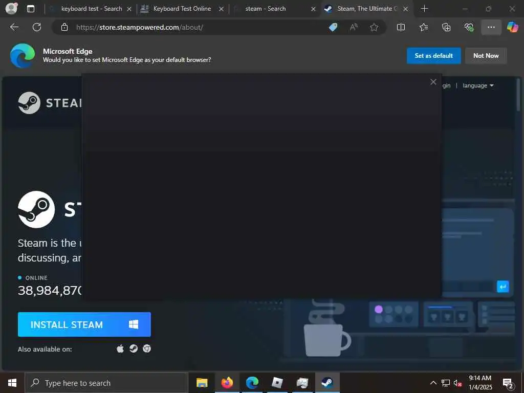Reload the page with the refresh icon
524x393 pixels.
(x=37, y=27)
